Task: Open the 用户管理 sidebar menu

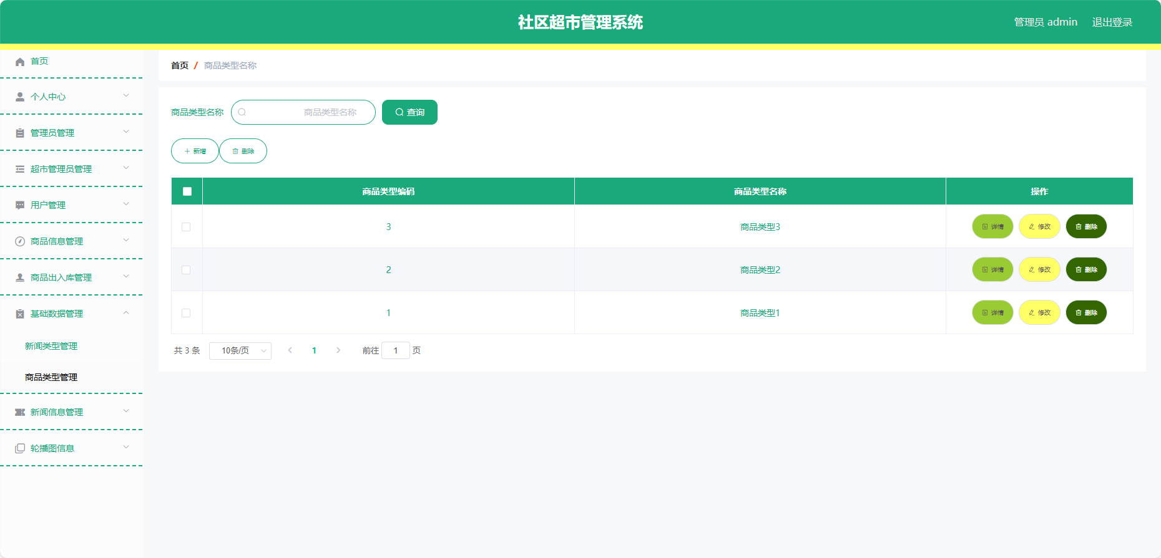Action: pos(71,205)
